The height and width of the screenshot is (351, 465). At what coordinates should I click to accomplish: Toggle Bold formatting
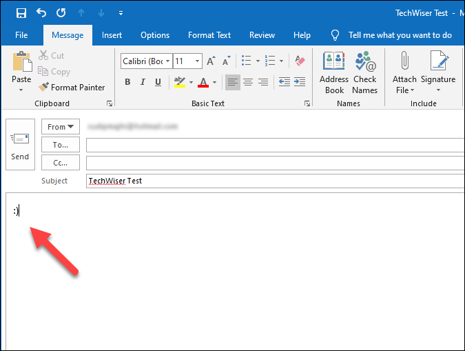pos(127,82)
